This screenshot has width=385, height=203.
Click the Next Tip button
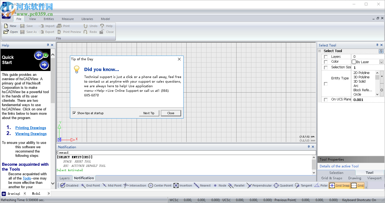tap(149, 113)
